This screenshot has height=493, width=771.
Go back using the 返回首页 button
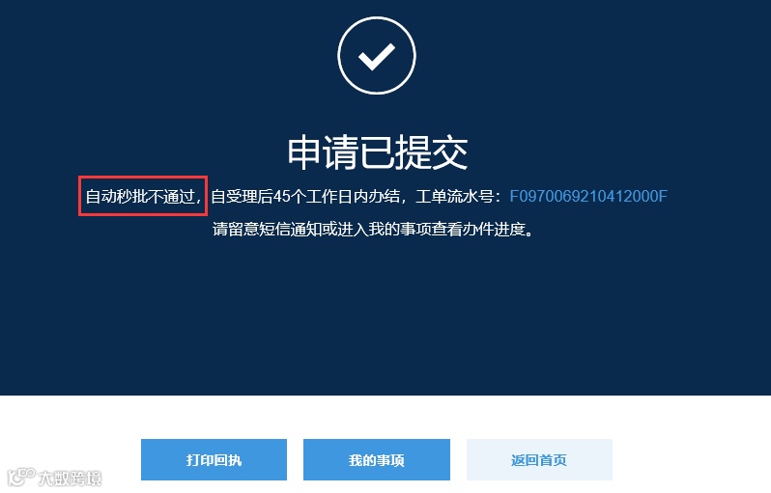tap(539, 459)
